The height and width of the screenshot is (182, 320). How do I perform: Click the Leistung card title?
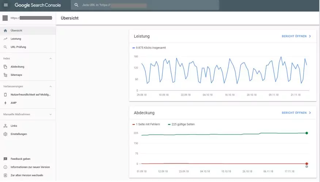(142, 36)
